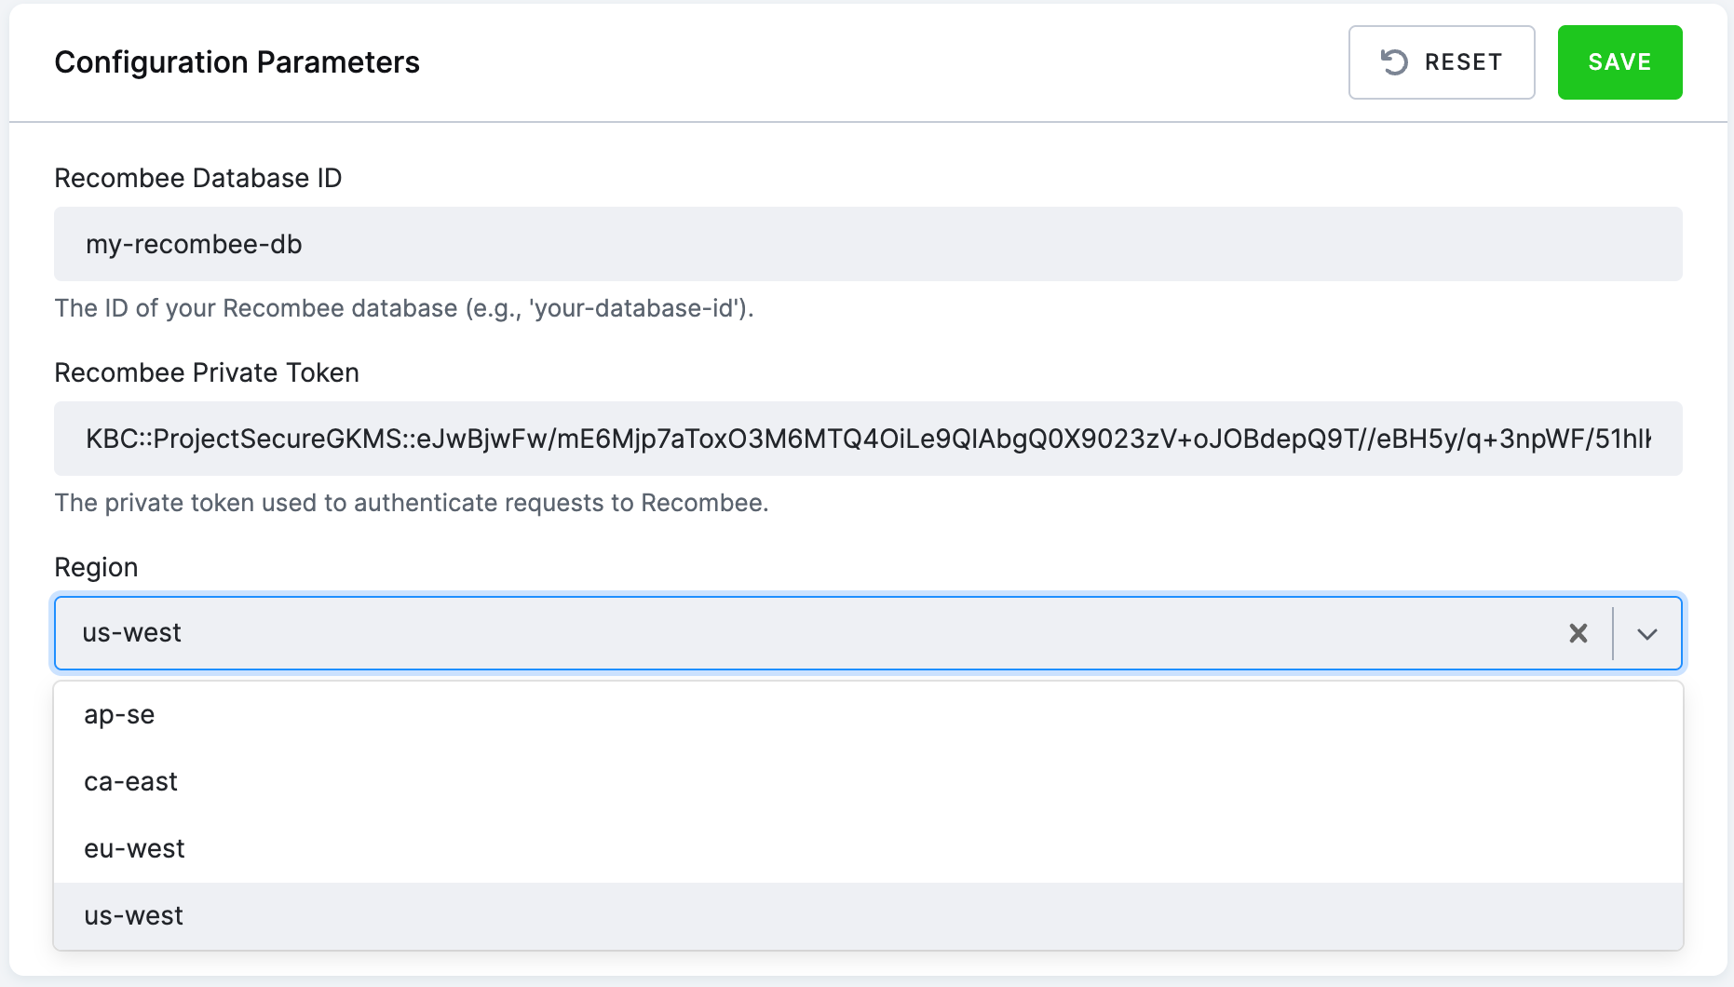The image size is (1734, 987).
Task: Click into the Recombee Private Token field
Action: point(868,439)
